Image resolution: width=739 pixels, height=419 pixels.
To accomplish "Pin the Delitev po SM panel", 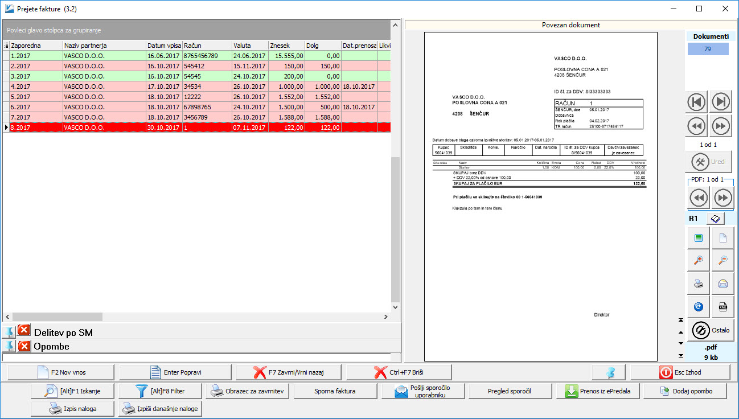I will pos(9,331).
